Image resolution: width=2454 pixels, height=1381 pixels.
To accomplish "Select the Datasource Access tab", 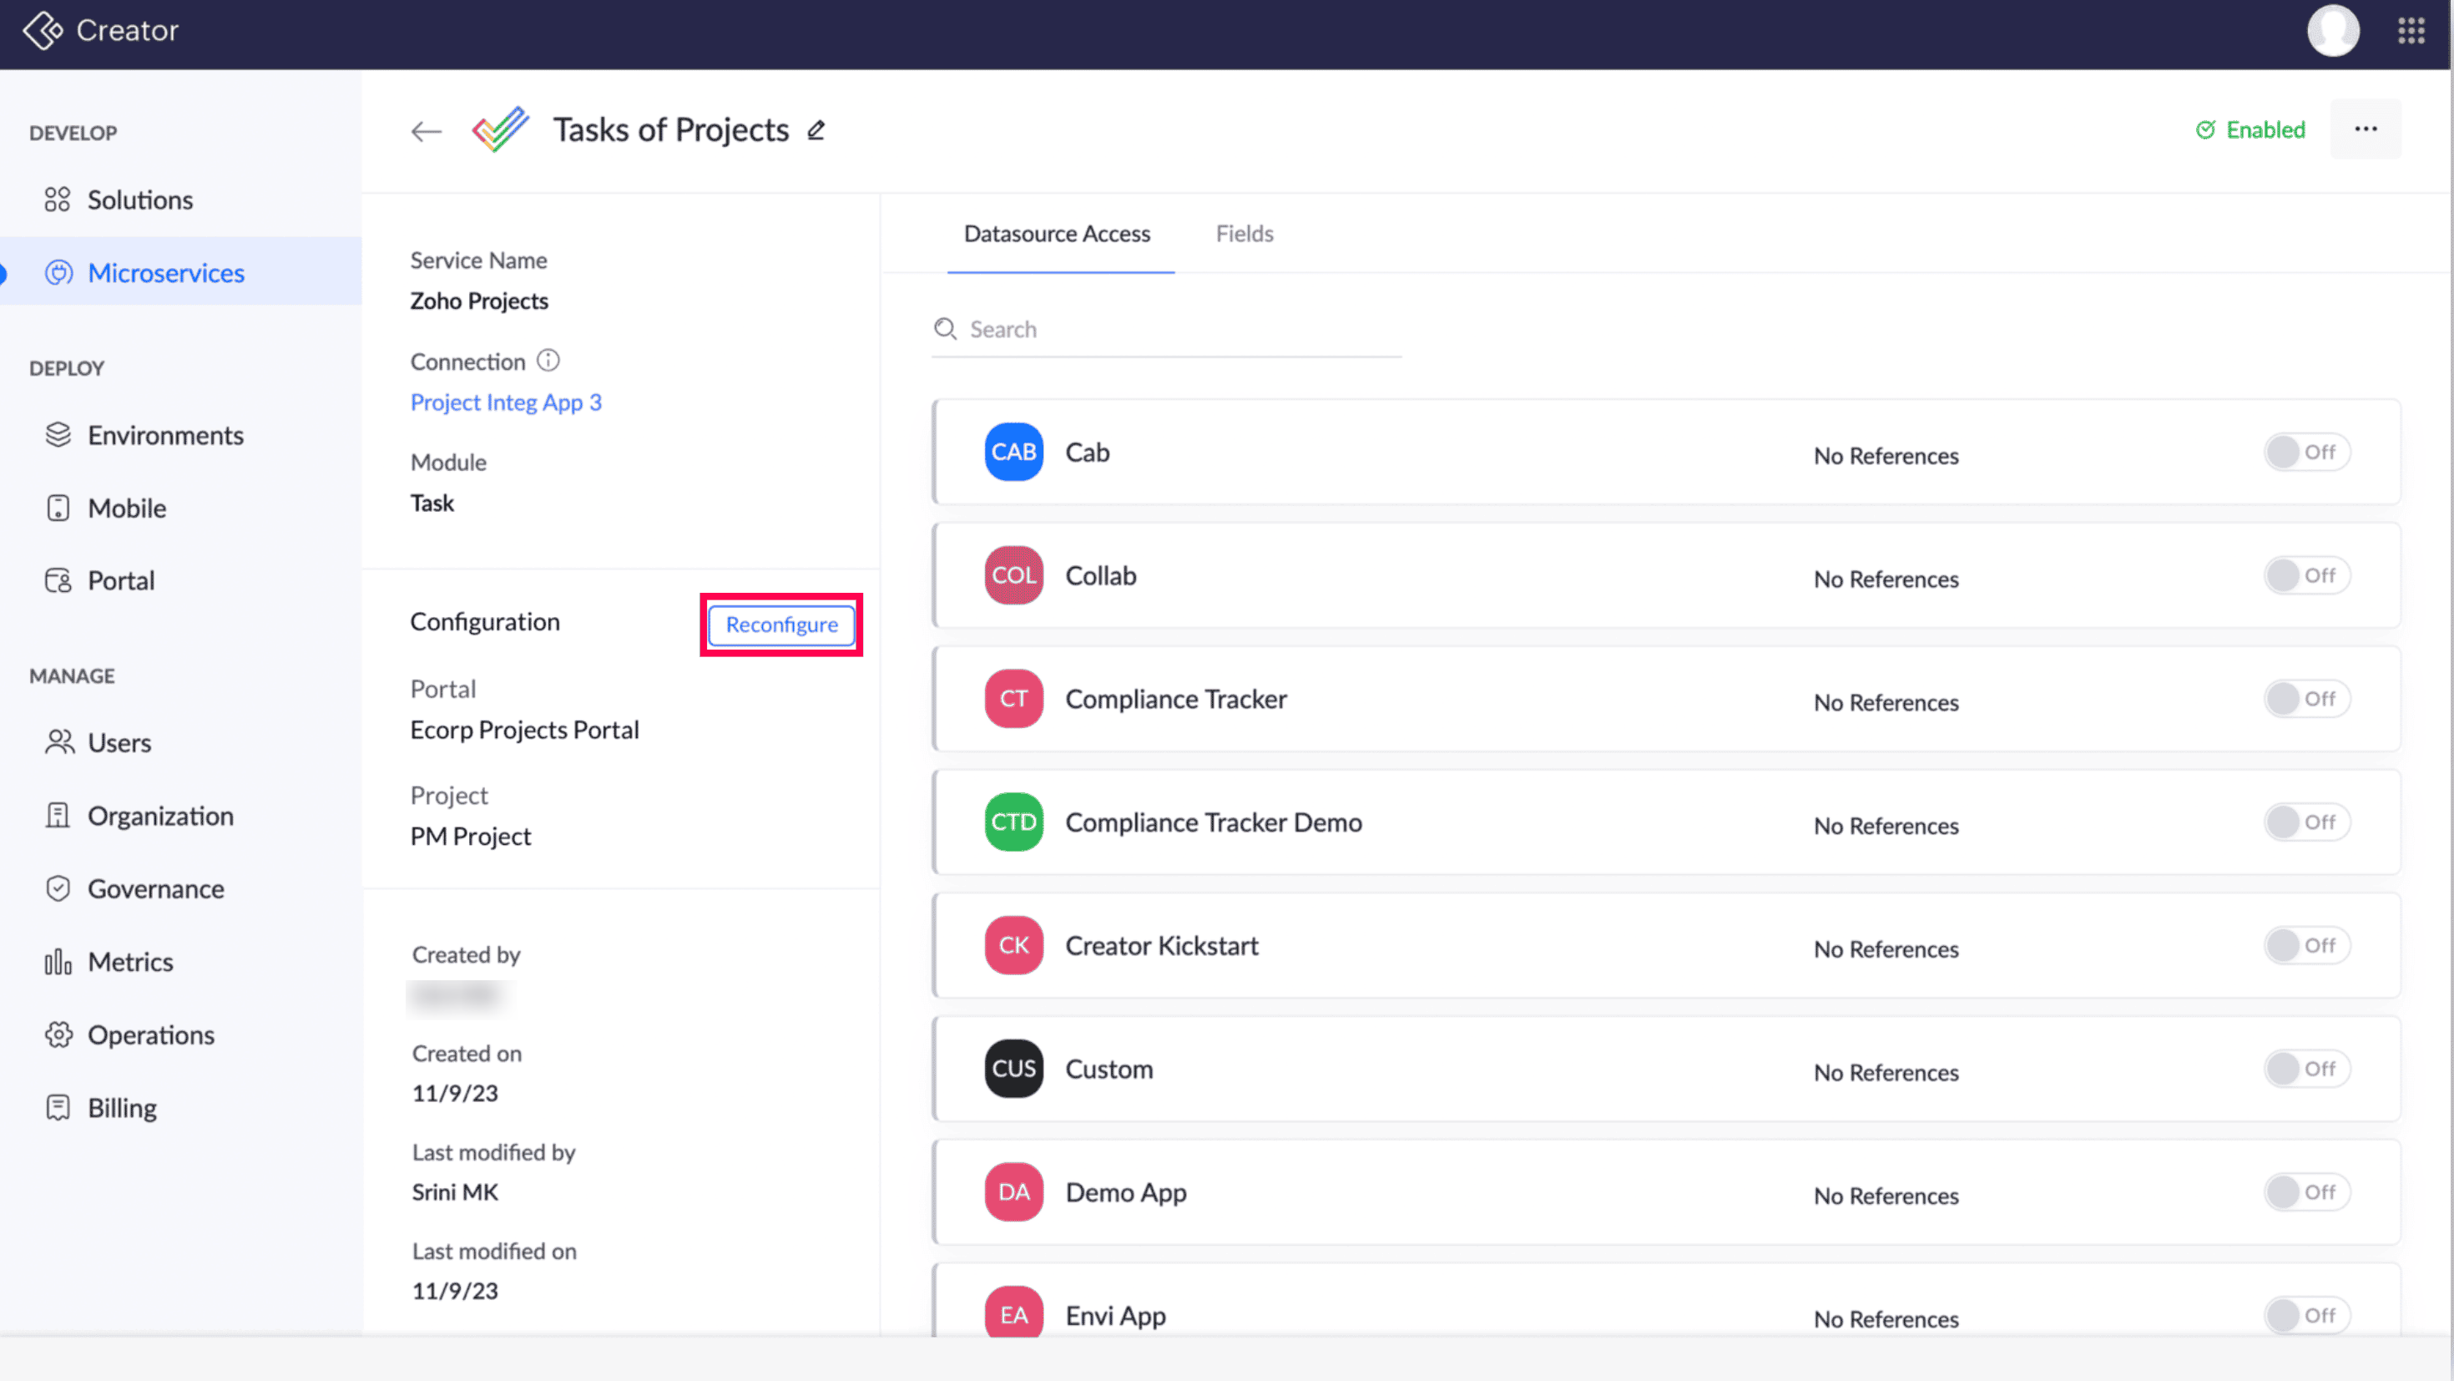I will pos(1057,234).
